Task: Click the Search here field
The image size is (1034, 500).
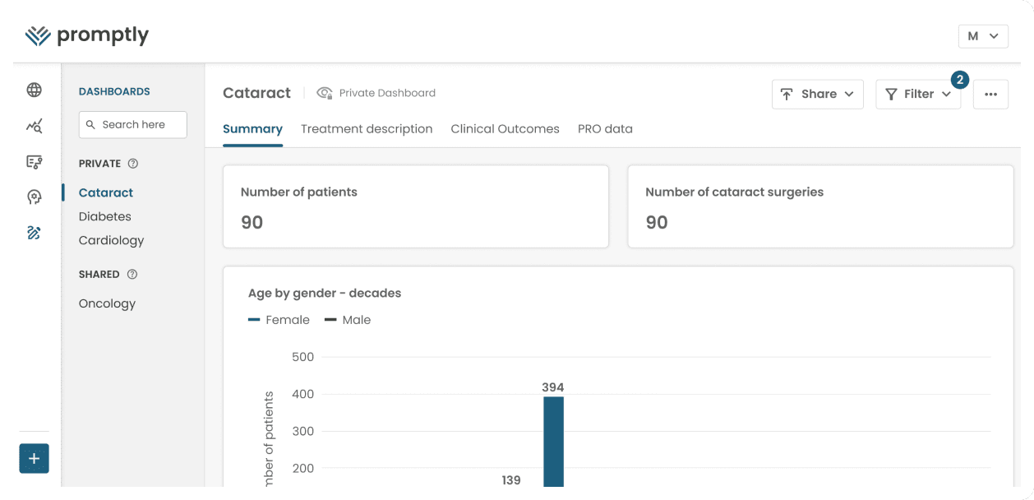Action: pos(132,124)
